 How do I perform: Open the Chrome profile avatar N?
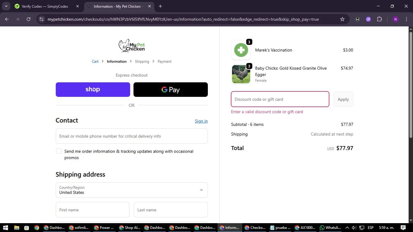point(395,19)
